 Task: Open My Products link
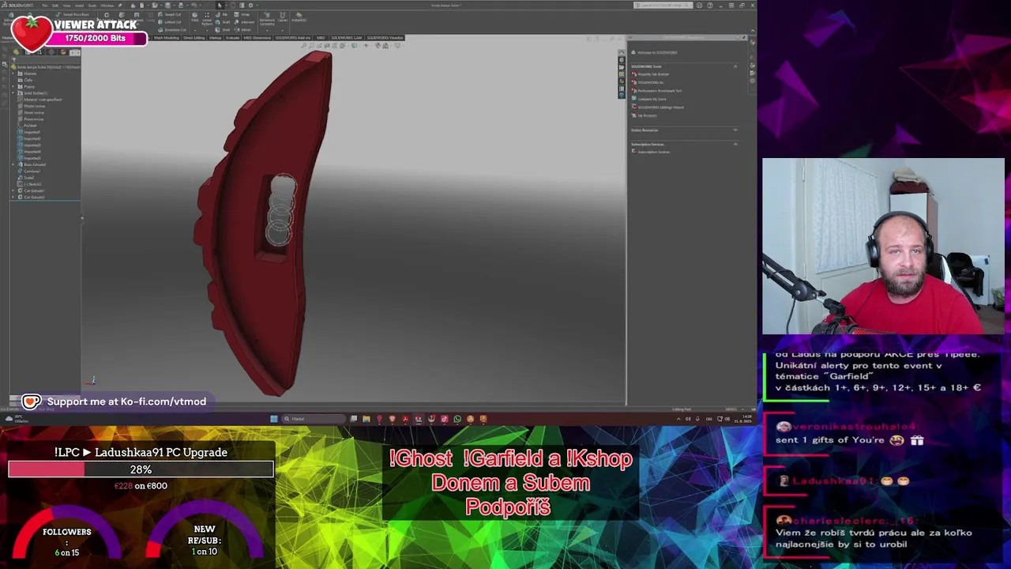click(x=645, y=115)
